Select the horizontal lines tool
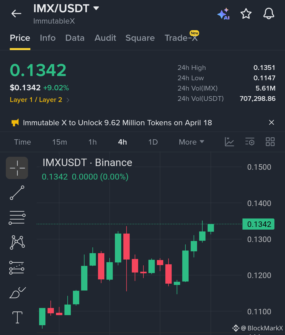The width and height of the screenshot is (285, 335). [x=17, y=217]
